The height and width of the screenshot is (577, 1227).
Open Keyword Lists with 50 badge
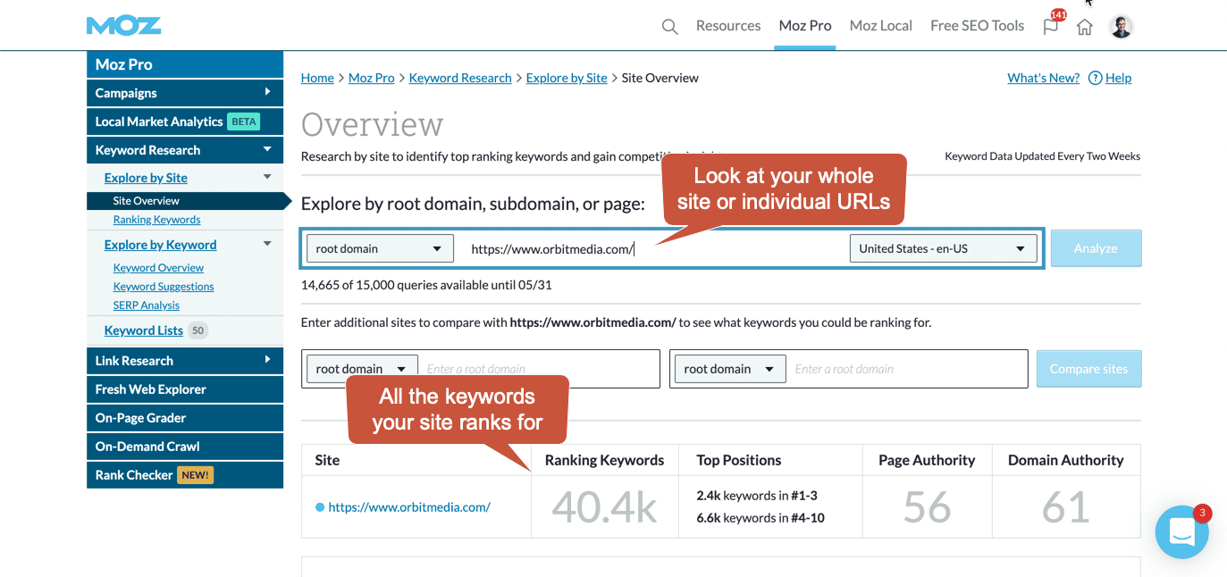(x=155, y=330)
